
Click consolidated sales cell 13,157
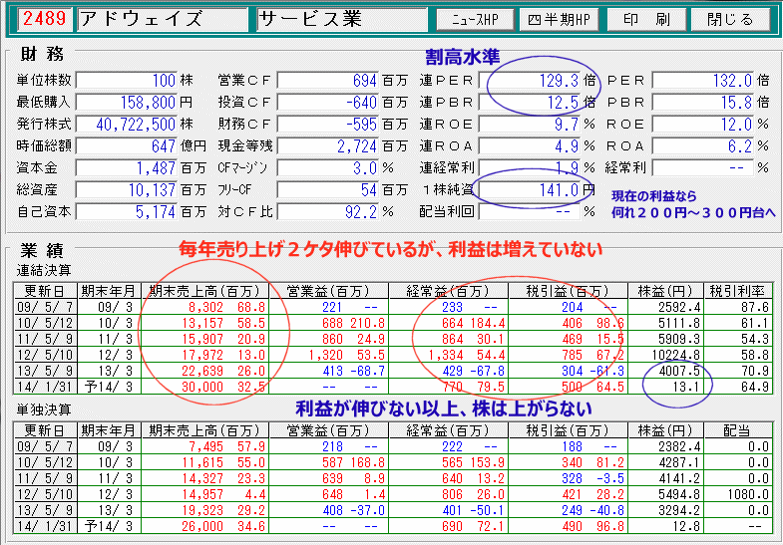tap(205, 323)
